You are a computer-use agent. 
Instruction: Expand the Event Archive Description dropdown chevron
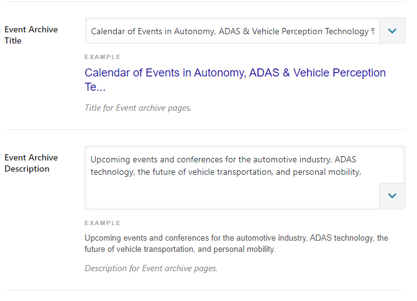pos(392,196)
